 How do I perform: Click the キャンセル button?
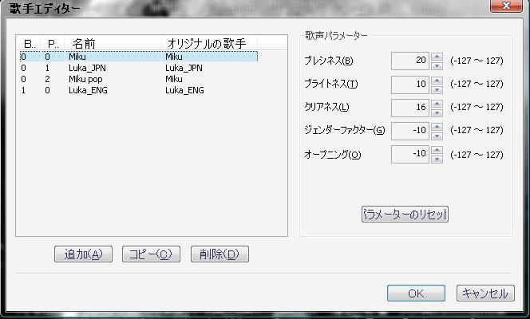coord(485,293)
